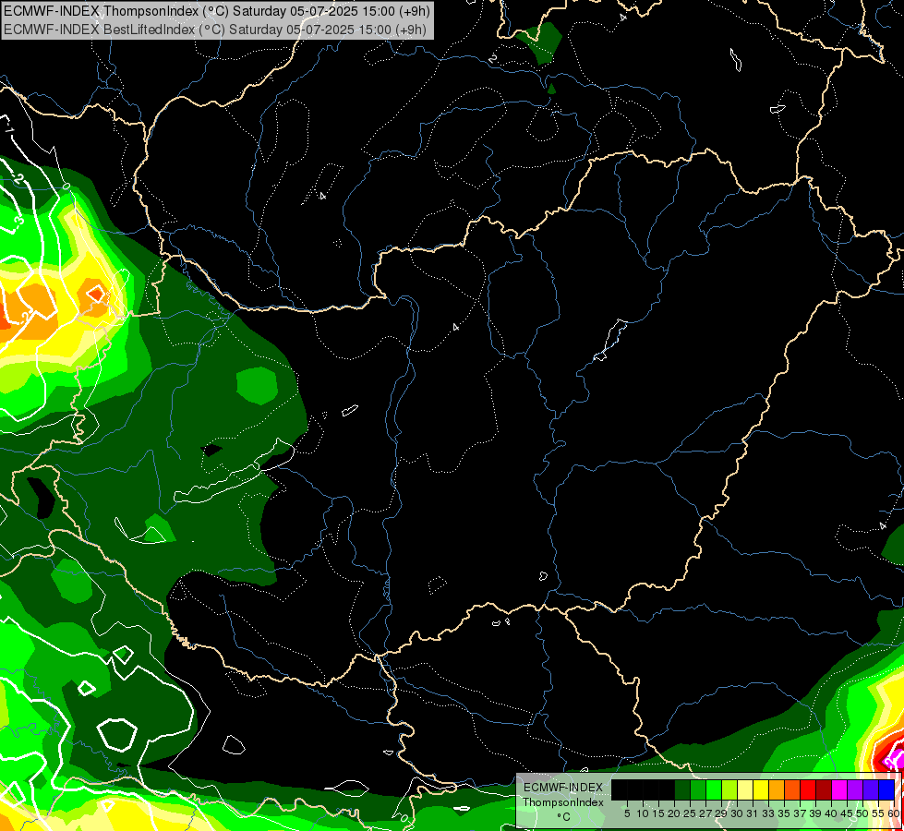Click the purple 45-50 legend swatch
Screen dimensions: 904x831
[x=855, y=789]
